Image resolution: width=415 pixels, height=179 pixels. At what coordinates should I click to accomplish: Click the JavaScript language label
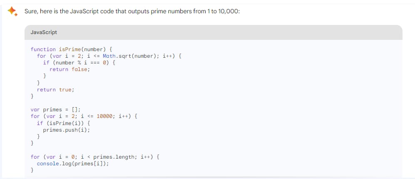click(44, 32)
